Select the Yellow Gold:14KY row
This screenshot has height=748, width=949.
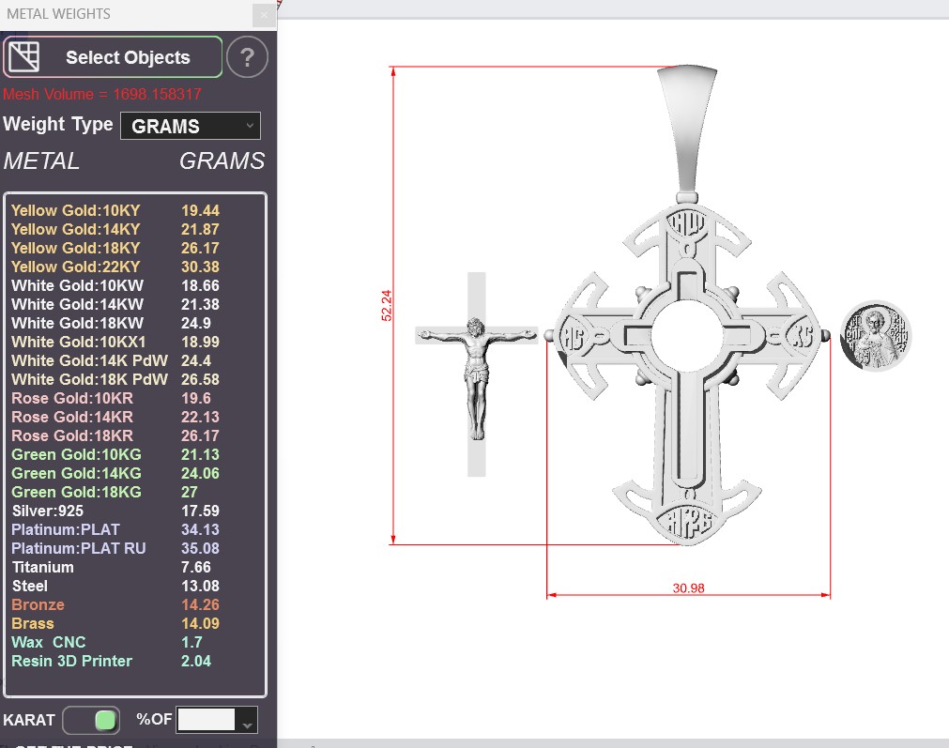click(115, 229)
